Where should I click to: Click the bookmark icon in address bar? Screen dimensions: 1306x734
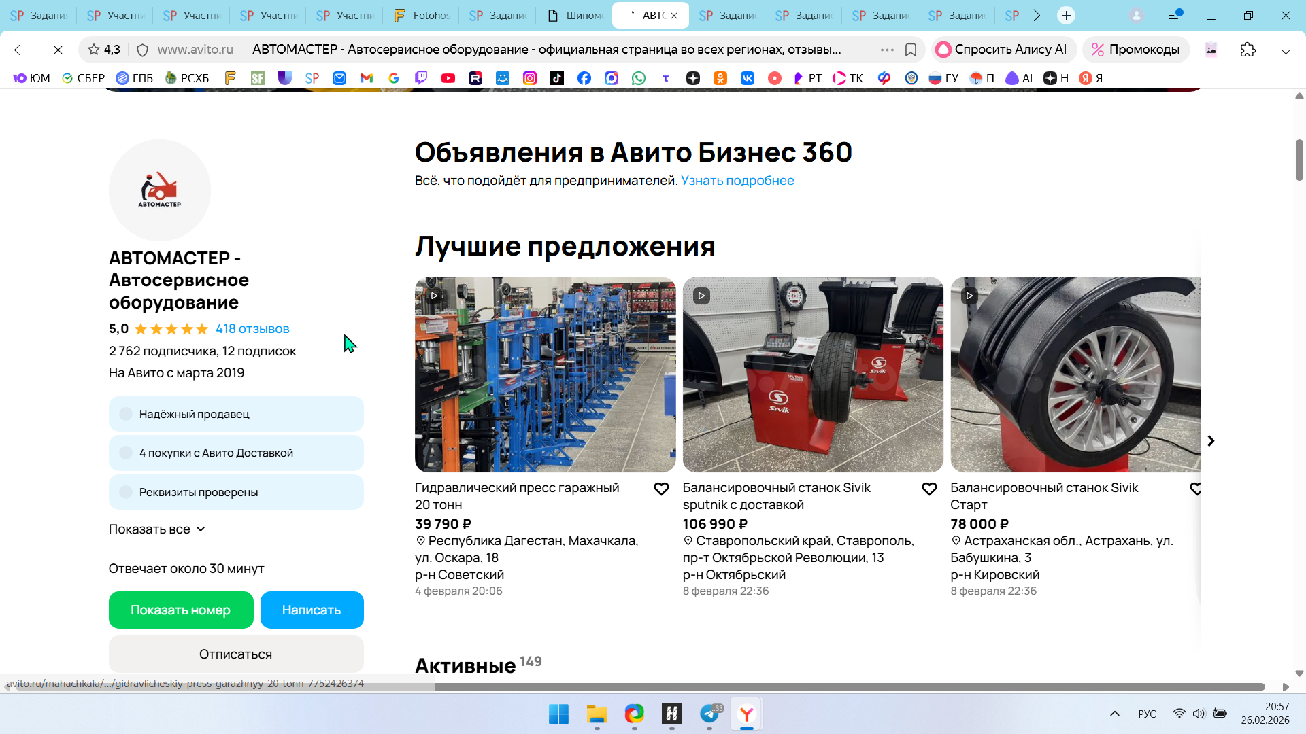[911, 50]
